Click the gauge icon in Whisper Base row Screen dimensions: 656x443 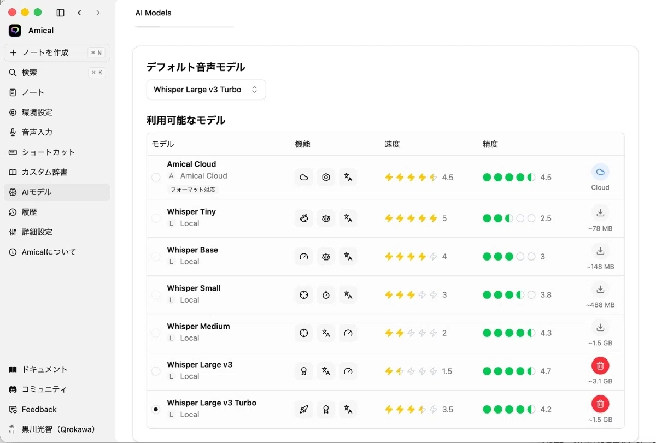point(304,256)
